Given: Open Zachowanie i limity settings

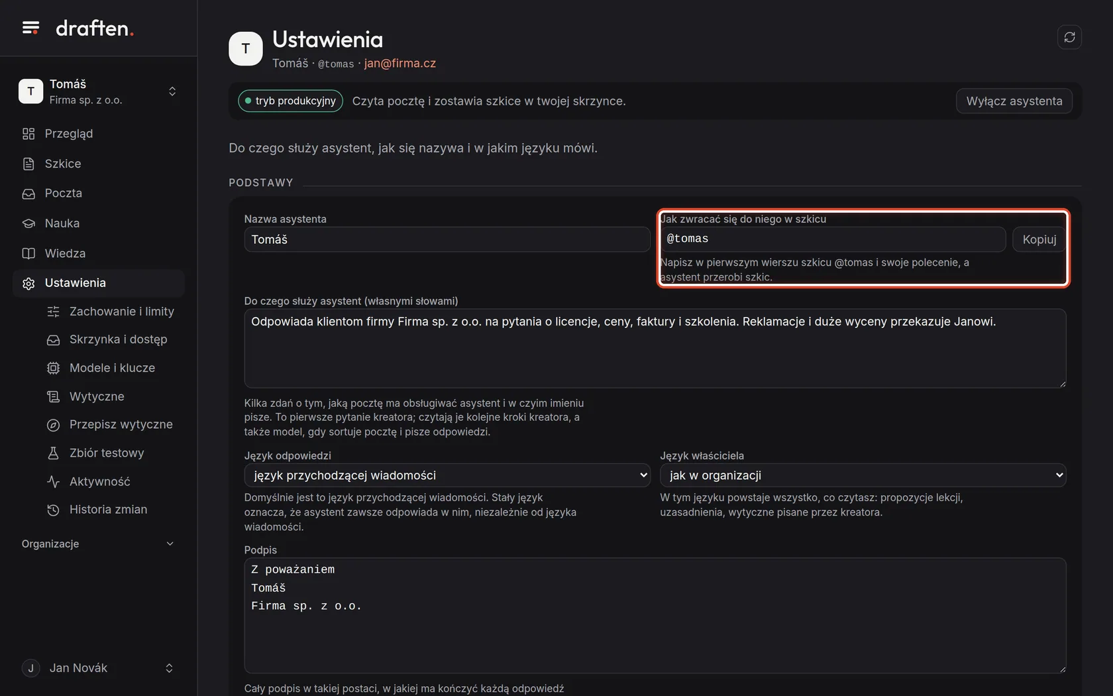Looking at the screenshot, I should pos(111,312).
